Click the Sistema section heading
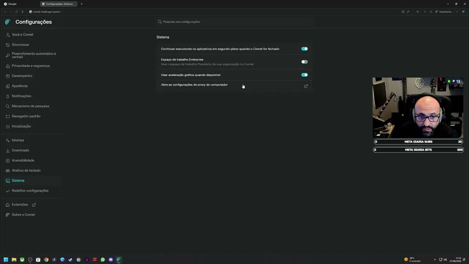This screenshot has height=264, width=469. 163,37
